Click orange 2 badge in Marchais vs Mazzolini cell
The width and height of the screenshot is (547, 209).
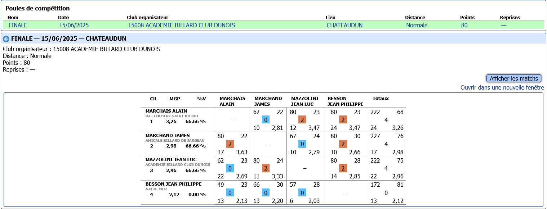tap(302, 120)
